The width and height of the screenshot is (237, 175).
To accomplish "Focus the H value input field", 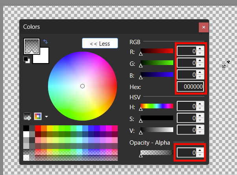I will pyautogui.click(x=187, y=106).
